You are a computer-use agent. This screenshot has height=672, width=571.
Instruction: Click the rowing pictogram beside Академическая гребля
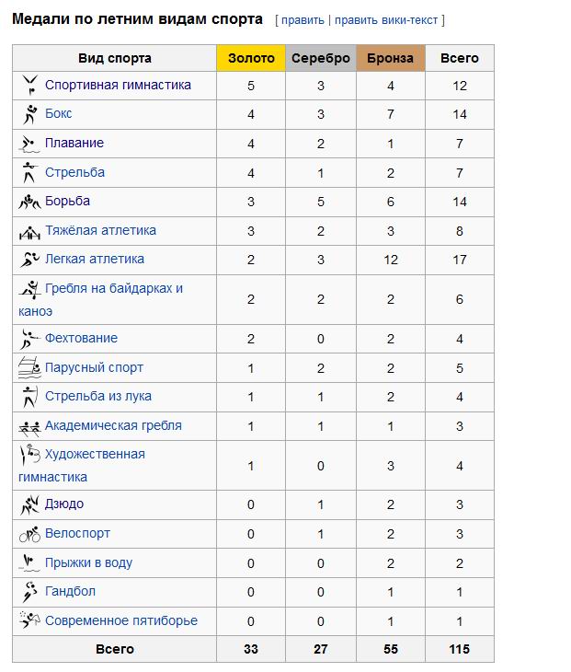[29, 427]
